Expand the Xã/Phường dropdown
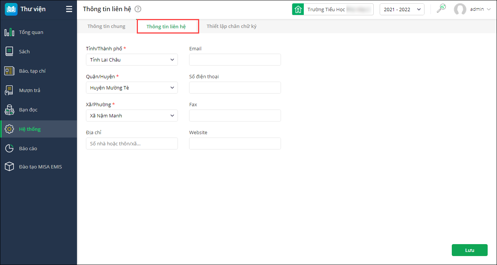 click(132, 116)
